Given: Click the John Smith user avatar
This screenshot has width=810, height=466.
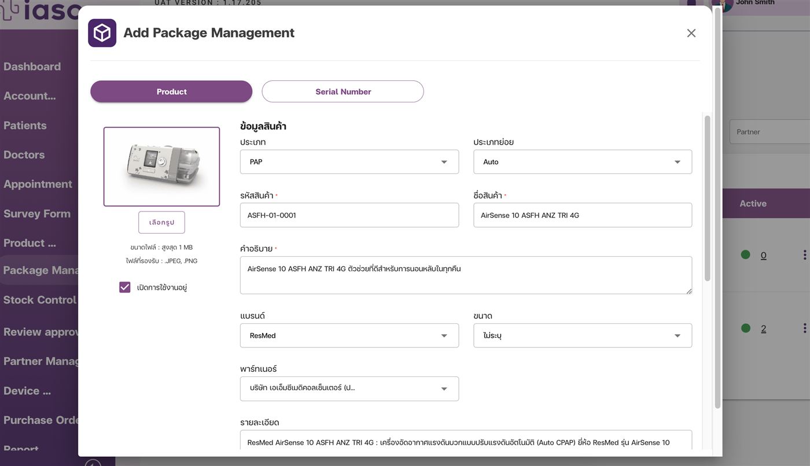Looking at the screenshot, I should (x=723, y=5).
